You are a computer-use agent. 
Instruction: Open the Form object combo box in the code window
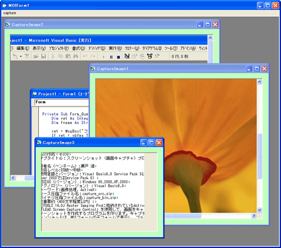coord(62,102)
